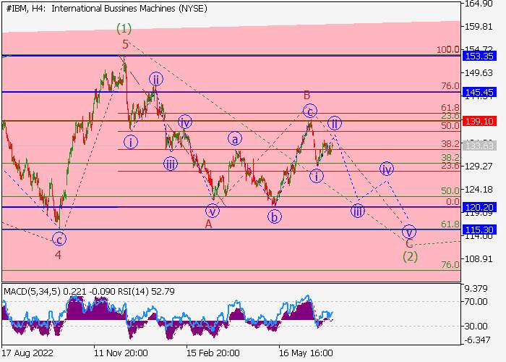This screenshot has width=506, height=362.
Task: Click the circled v label above wave C
Action: (409, 232)
